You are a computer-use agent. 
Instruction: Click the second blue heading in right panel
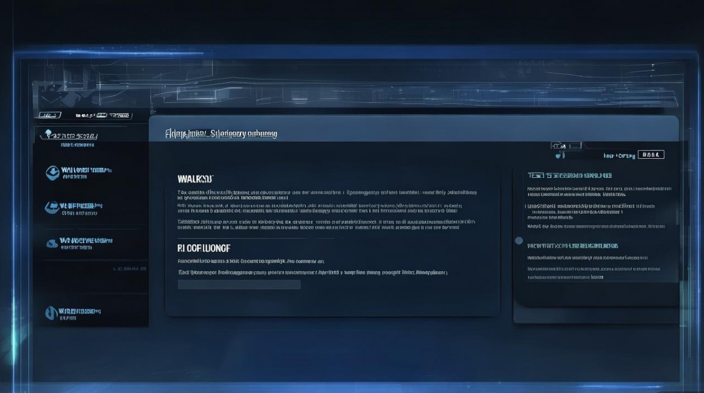pos(573,245)
